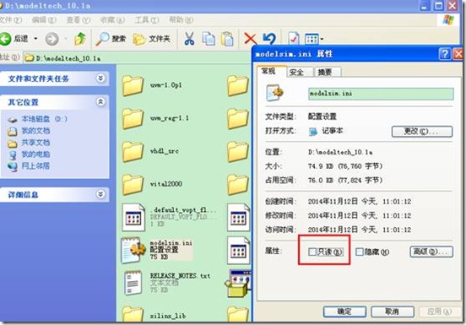Click the Notepad icon next to 记事本

click(313, 132)
